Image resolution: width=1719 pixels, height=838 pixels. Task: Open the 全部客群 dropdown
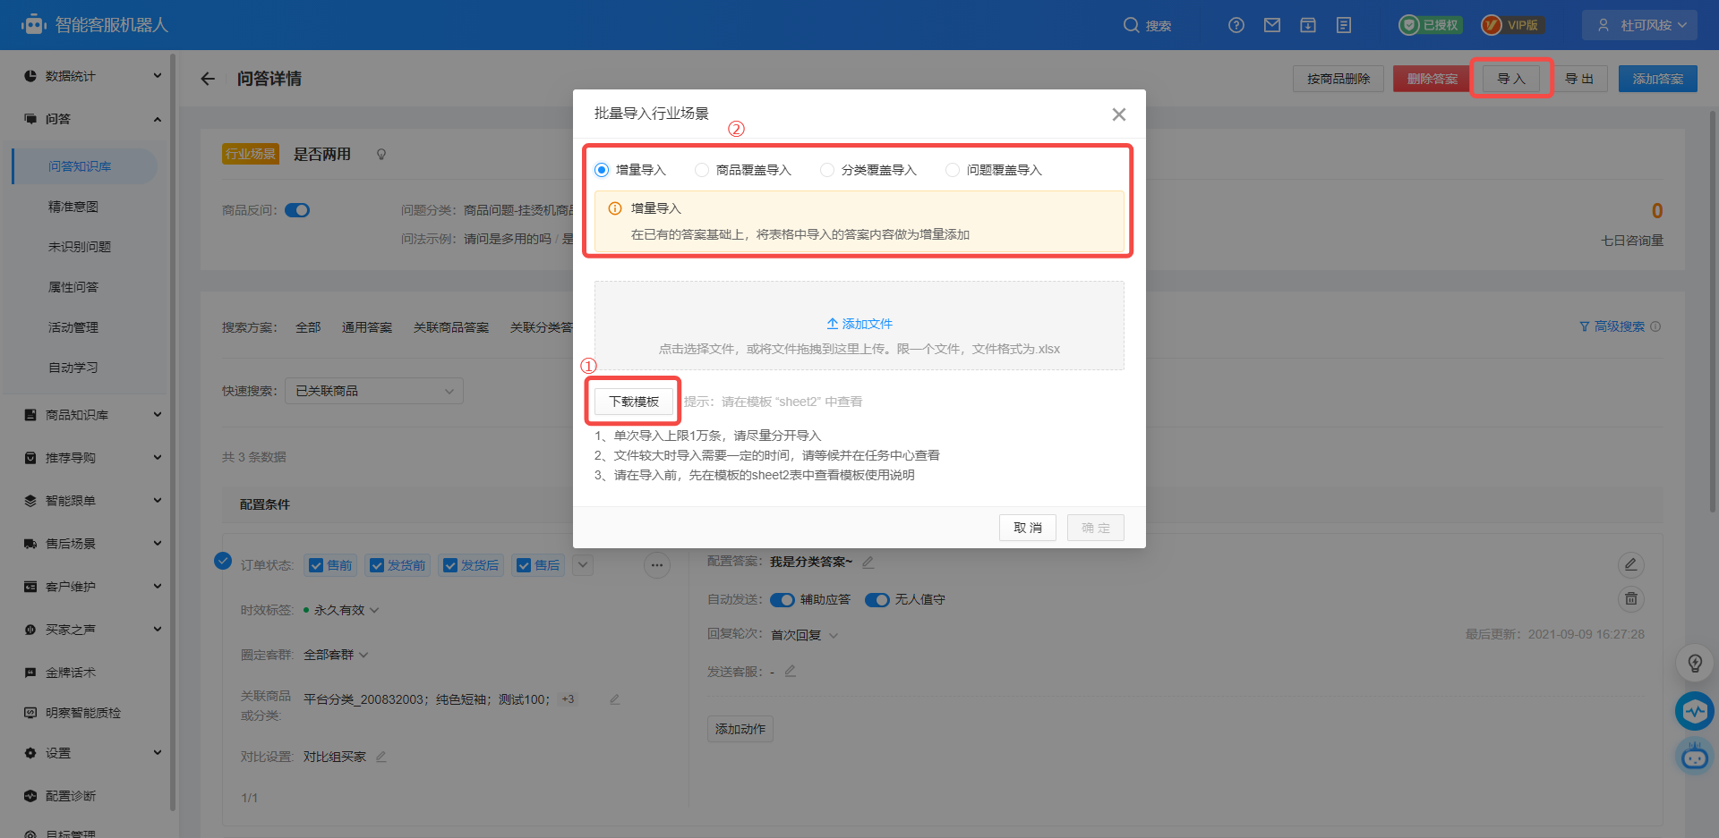coord(336,655)
